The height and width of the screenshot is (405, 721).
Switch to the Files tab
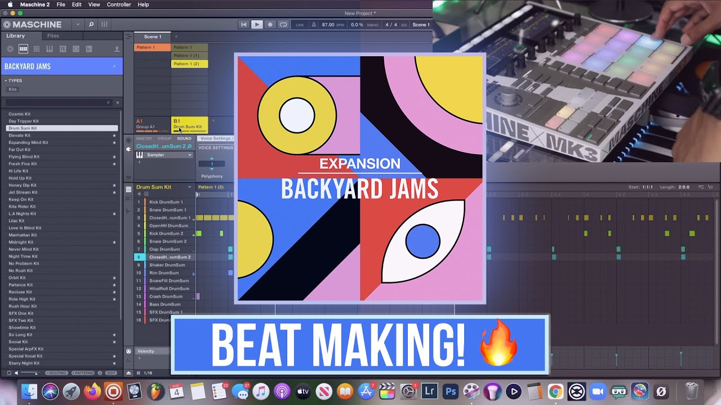(53, 36)
